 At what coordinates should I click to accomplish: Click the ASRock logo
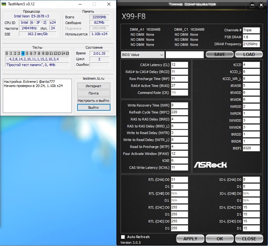pyautogui.click(x=210, y=165)
